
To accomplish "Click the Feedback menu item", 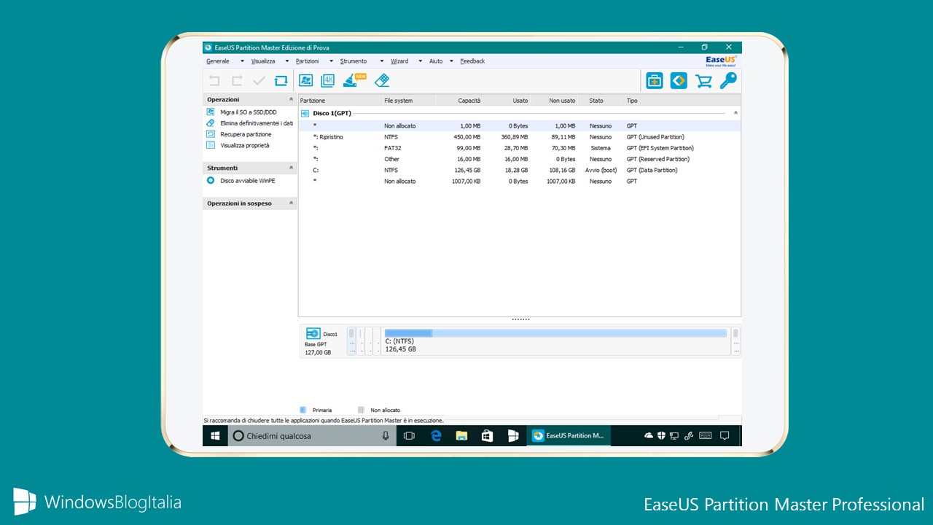I will (x=472, y=61).
